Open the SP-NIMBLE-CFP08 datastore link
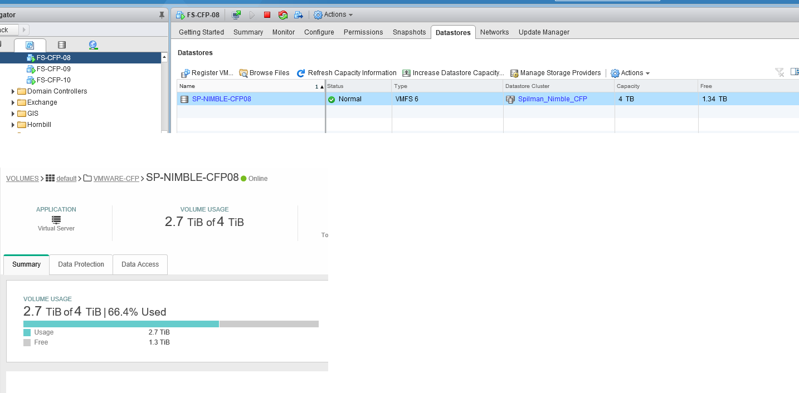Image resolution: width=799 pixels, height=393 pixels. 222,99
